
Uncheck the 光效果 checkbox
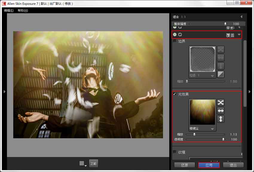click(x=175, y=94)
